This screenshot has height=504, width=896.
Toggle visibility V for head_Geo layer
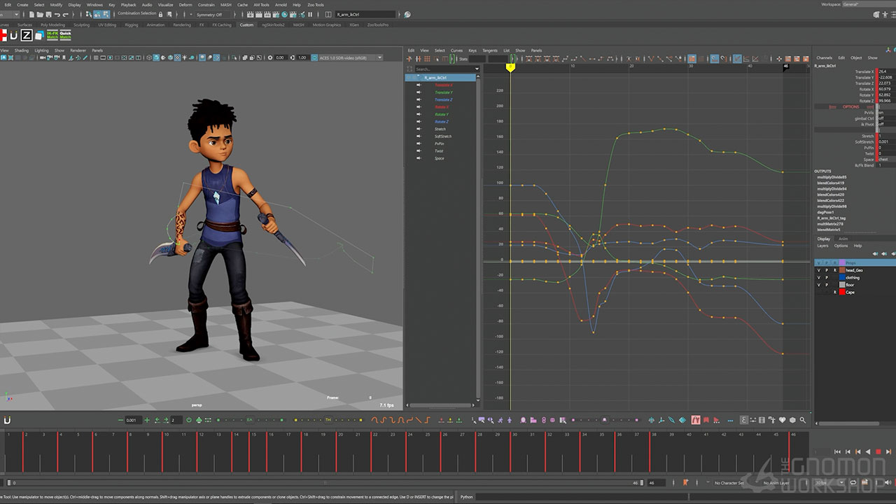[x=819, y=270]
